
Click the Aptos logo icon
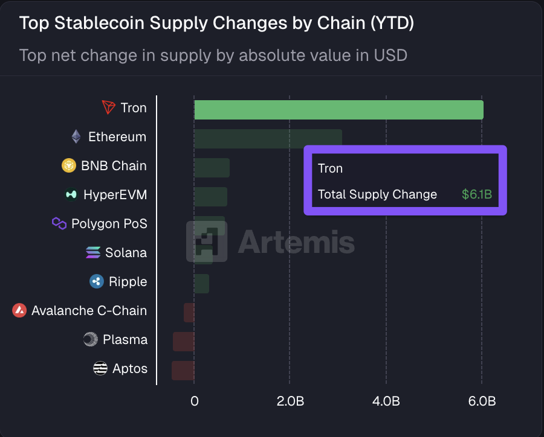100,369
